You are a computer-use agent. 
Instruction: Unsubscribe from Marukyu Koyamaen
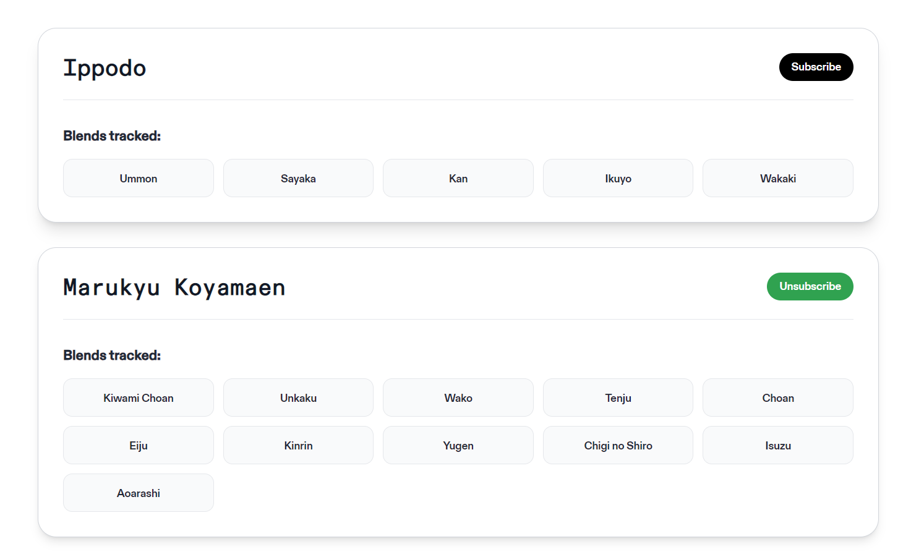(x=810, y=286)
